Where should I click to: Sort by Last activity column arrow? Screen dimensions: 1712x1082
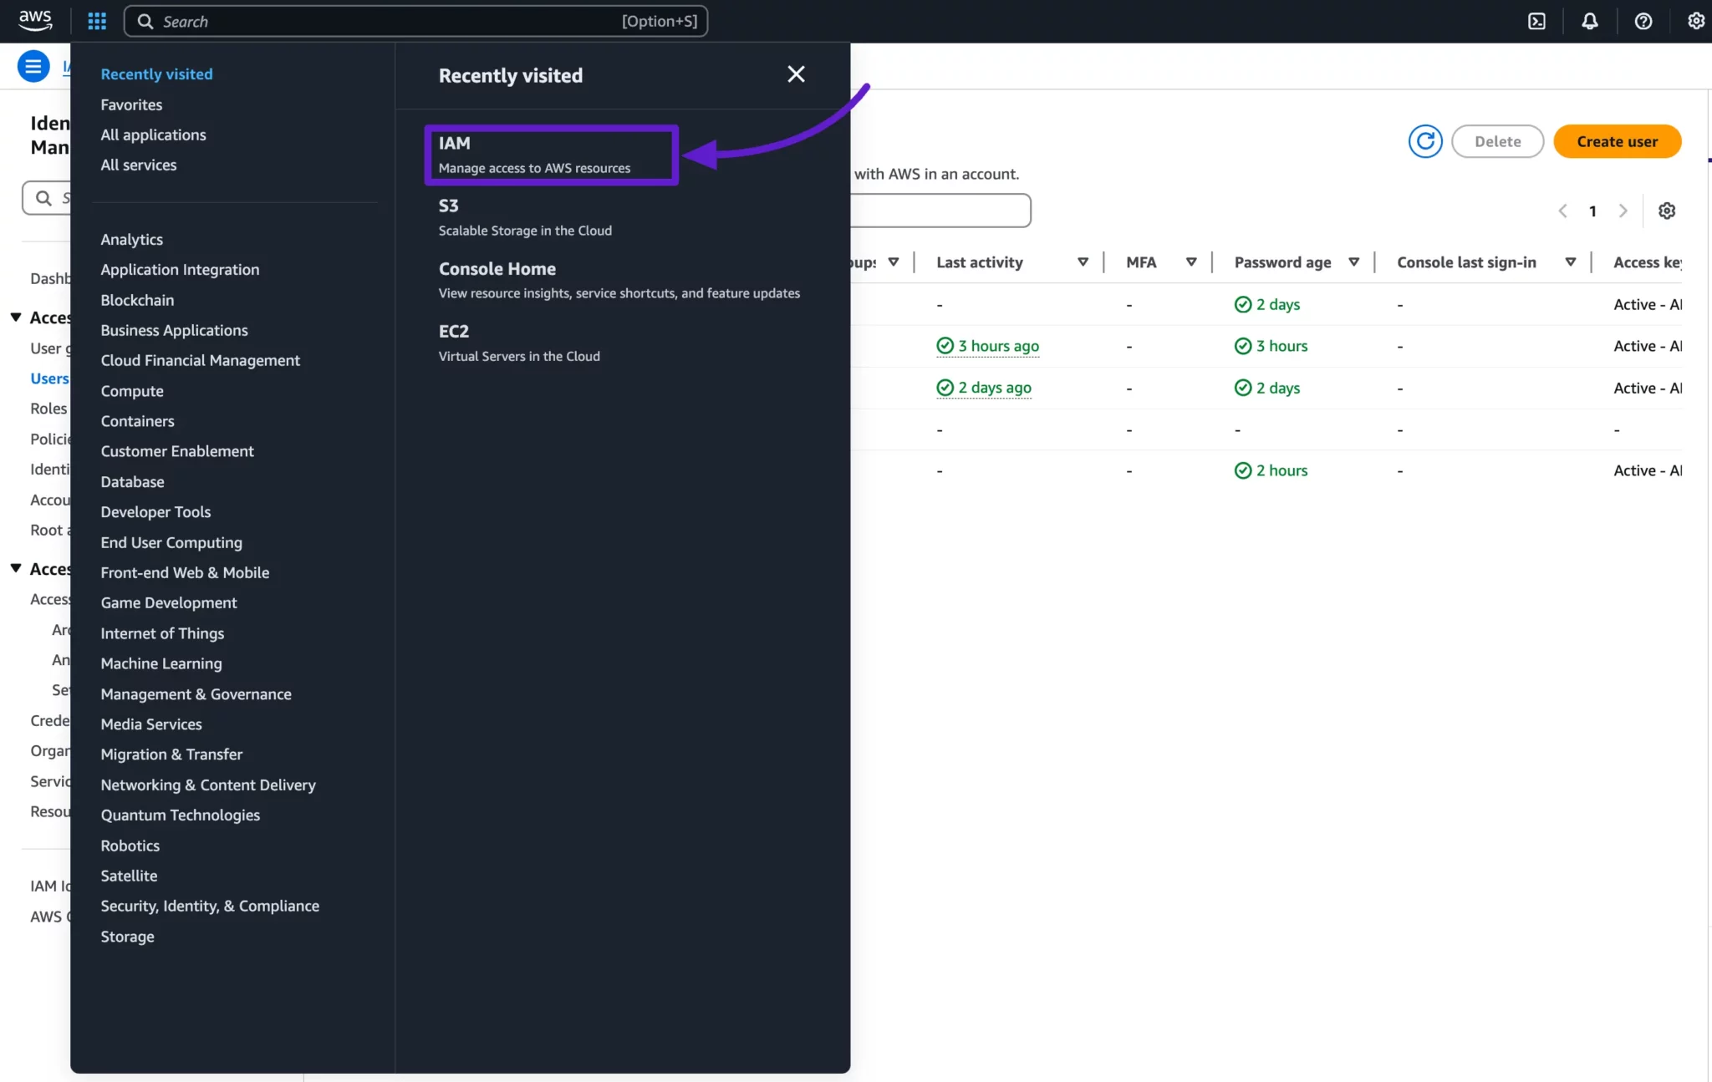coord(1083,262)
